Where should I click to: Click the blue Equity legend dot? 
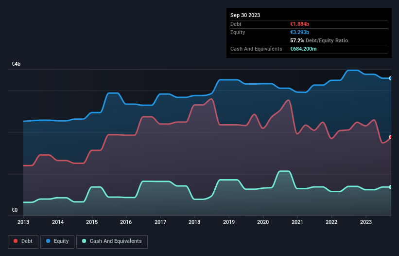click(48, 241)
